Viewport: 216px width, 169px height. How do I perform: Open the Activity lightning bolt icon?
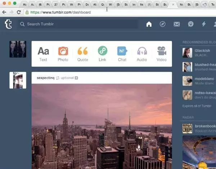point(204,24)
